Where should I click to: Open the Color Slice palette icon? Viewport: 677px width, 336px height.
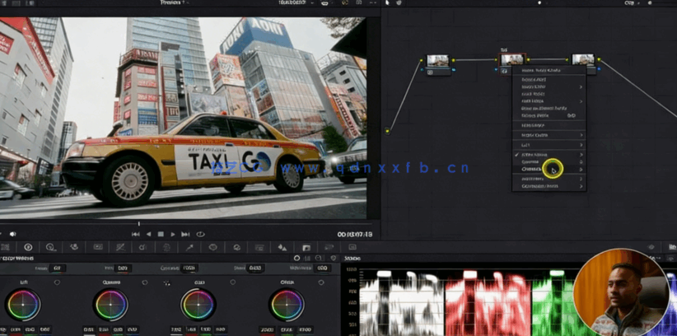(166, 247)
